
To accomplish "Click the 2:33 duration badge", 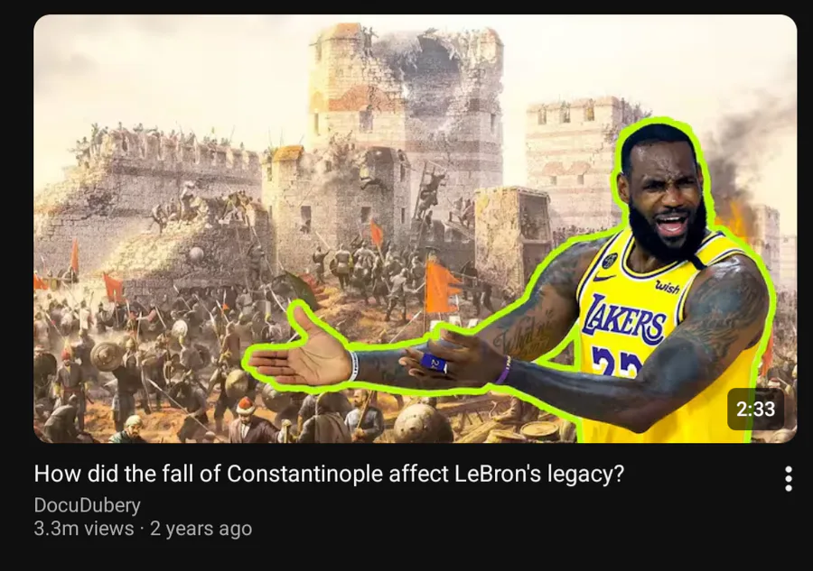I will click(x=755, y=409).
